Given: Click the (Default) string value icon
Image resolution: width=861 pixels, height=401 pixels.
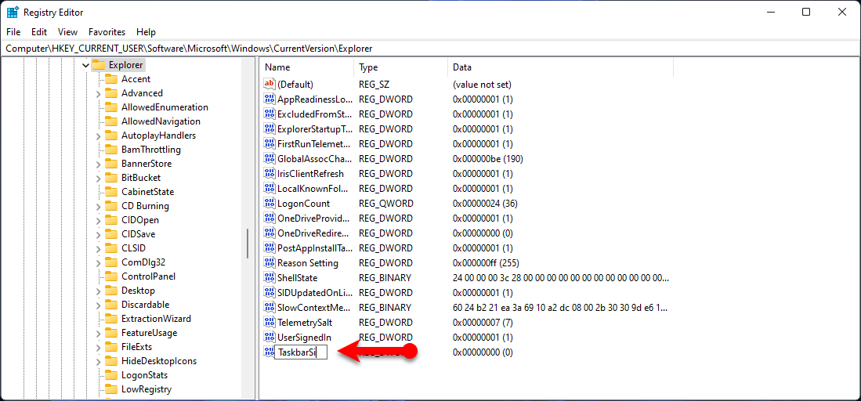Looking at the screenshot, I should [270, 85].
